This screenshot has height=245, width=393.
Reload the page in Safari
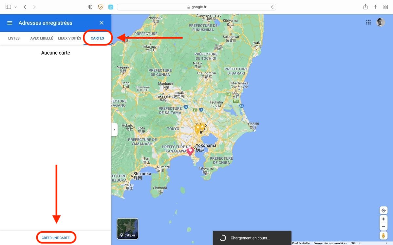coord(272,7)
